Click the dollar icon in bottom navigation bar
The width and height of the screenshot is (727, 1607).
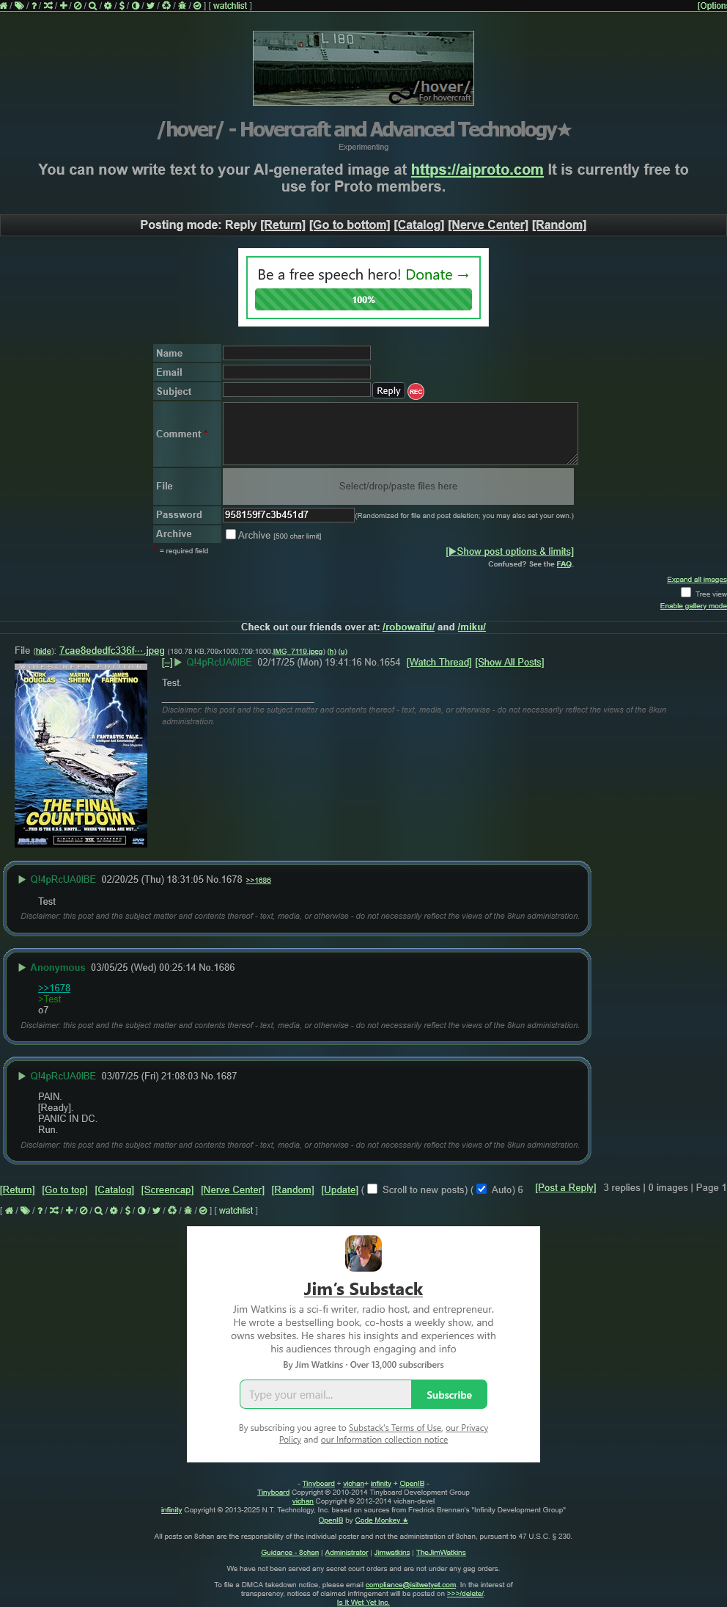tap(128, 1211)
